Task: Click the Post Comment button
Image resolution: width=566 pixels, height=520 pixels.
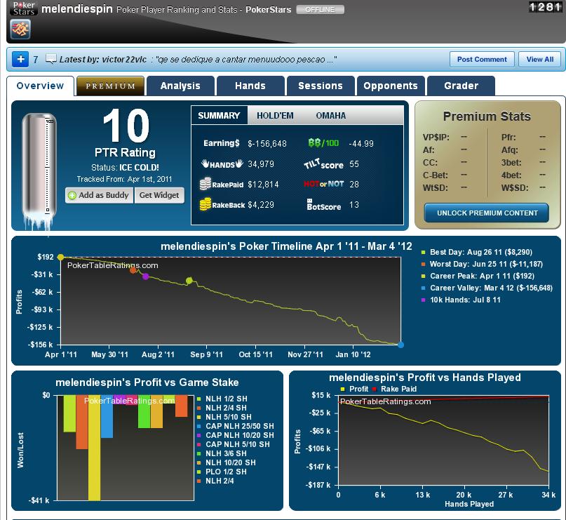Action: (482, 59)
